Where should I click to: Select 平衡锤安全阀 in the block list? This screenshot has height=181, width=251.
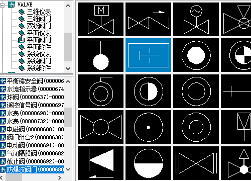[x=35, y=81]
